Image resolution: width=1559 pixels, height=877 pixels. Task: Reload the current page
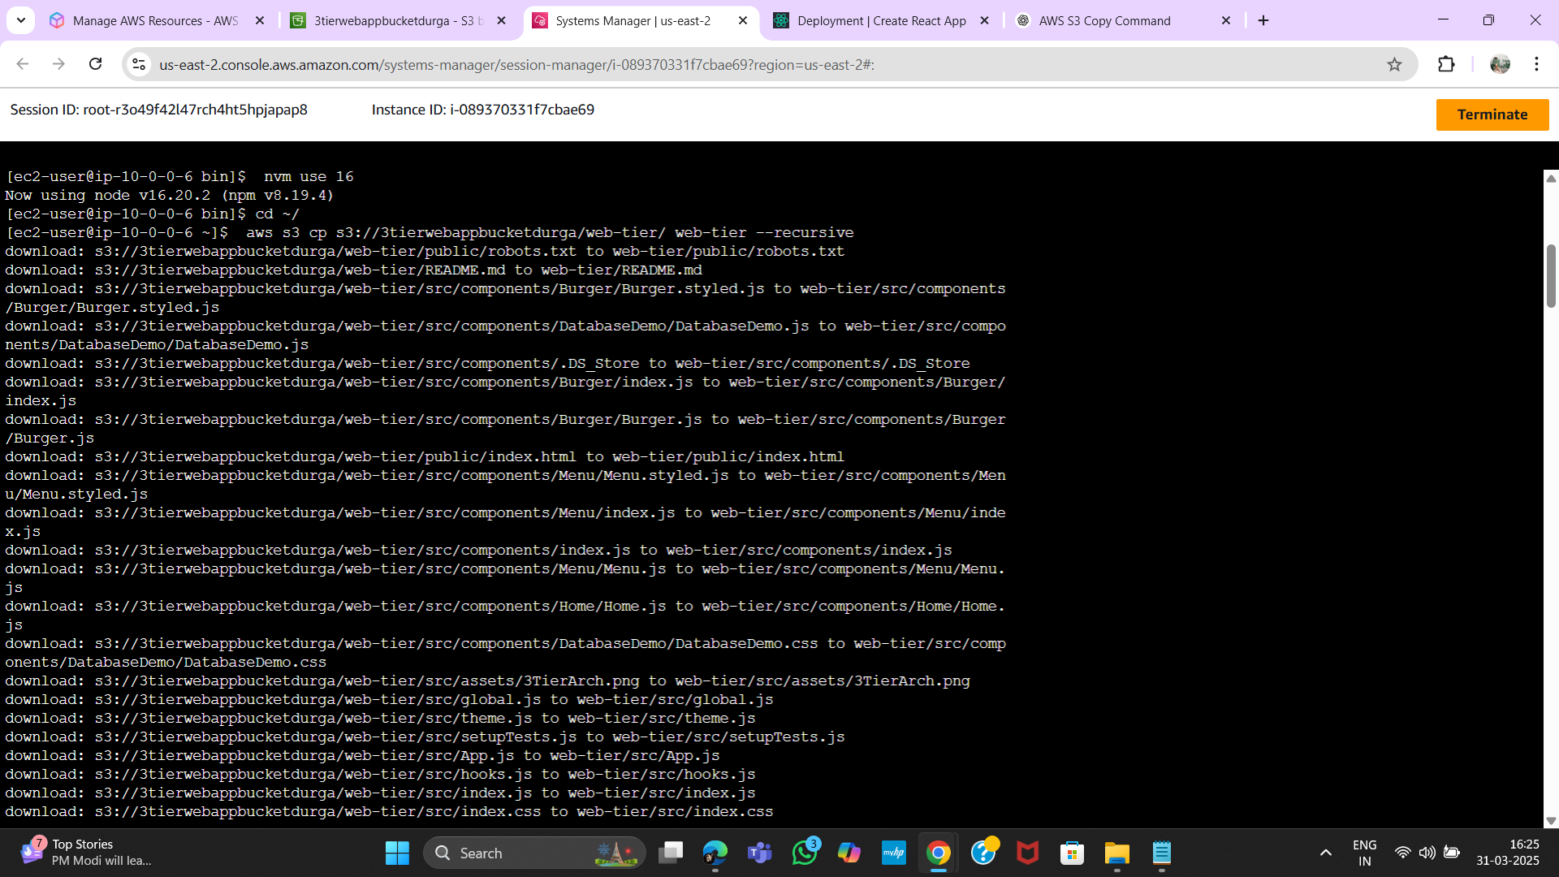(x=95, y=64)
